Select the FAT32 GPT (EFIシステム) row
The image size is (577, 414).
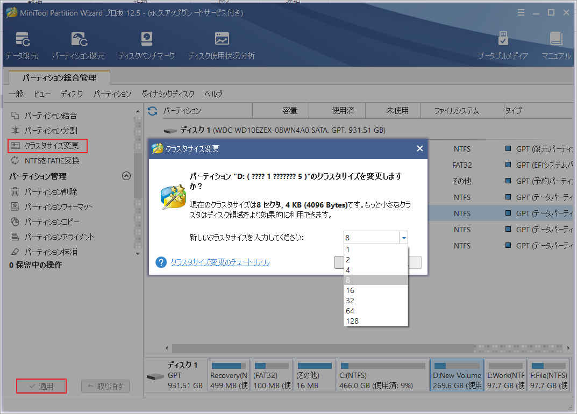coord(501,165)
